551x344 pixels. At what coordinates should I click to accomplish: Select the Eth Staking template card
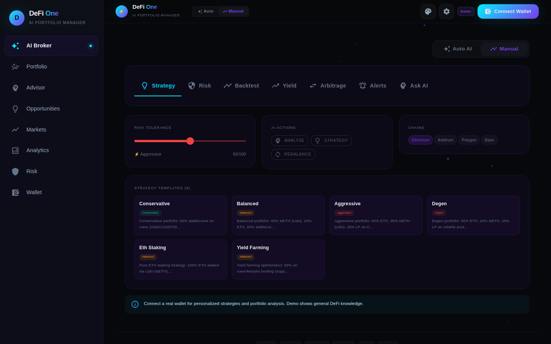click(x=181, y=260)
